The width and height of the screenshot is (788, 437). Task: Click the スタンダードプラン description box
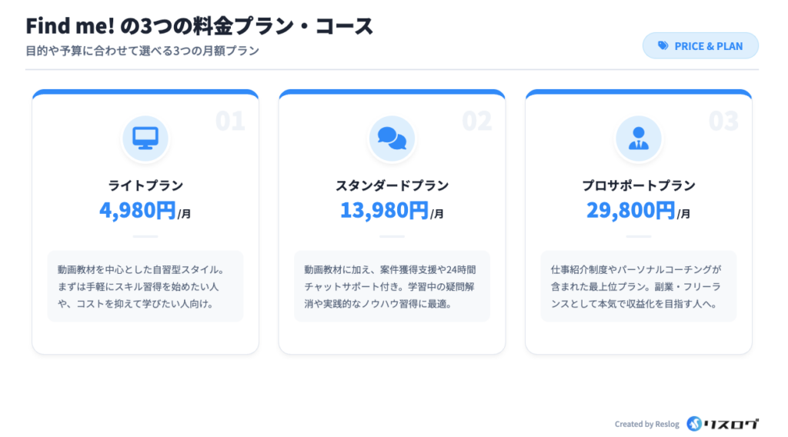[392, 286]
